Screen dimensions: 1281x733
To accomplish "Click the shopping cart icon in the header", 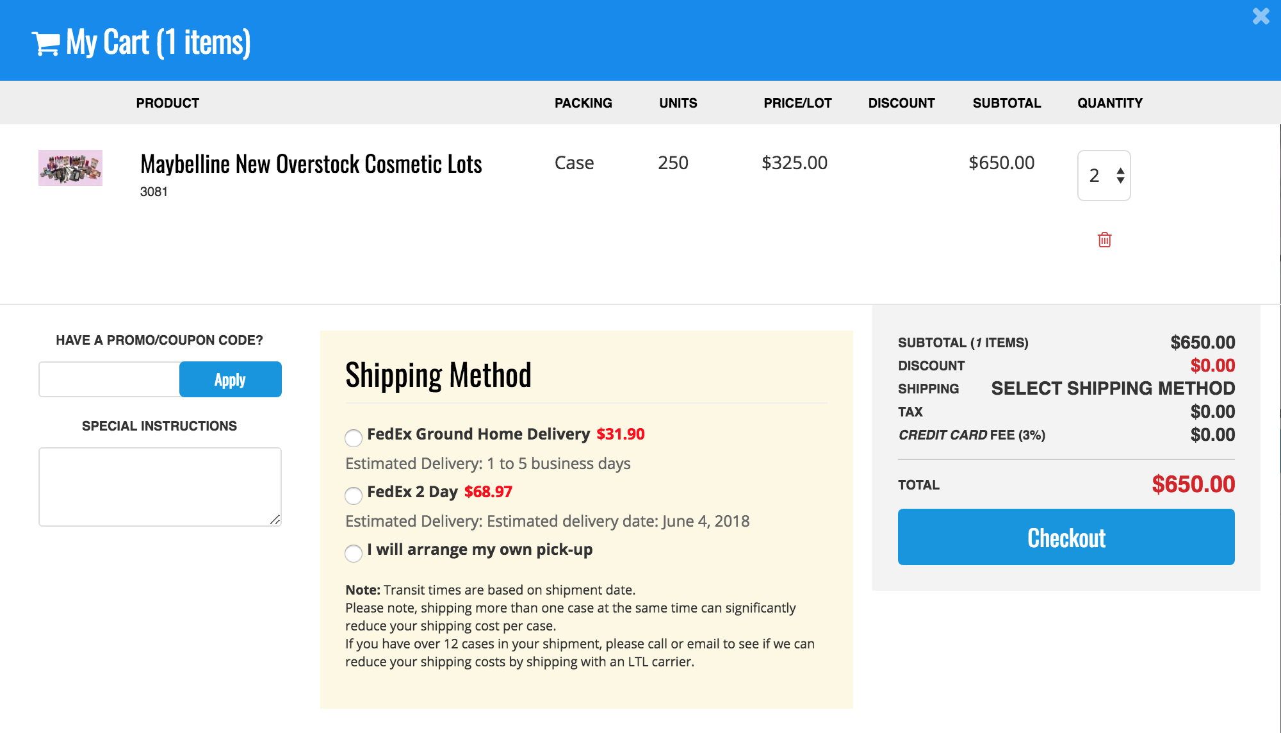I will (45, 44).
